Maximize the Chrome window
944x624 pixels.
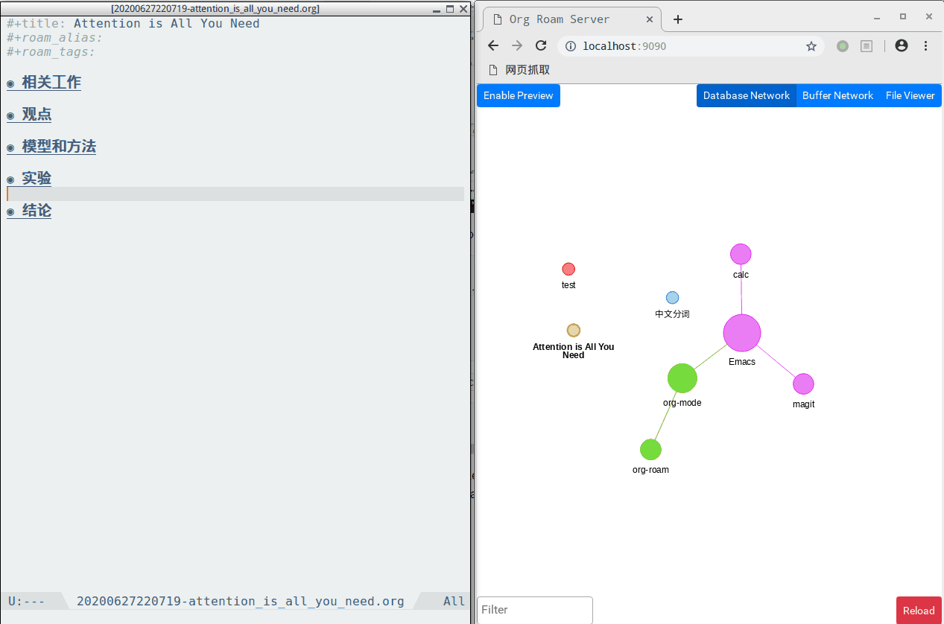point(903,16)
